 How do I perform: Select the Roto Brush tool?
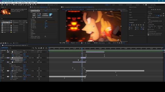point(33,5)
